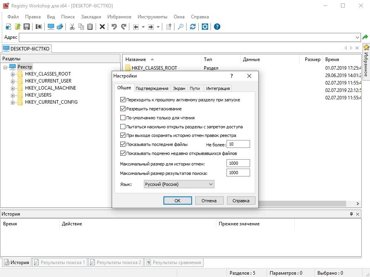The width and height of the screenshot is (370, 277).
Task: Open the Язык language dropdown
Action: (179, 184)
